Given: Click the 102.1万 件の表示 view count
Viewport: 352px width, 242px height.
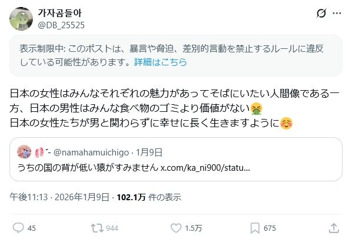Looking at the screenshot, I should (149, 197).
